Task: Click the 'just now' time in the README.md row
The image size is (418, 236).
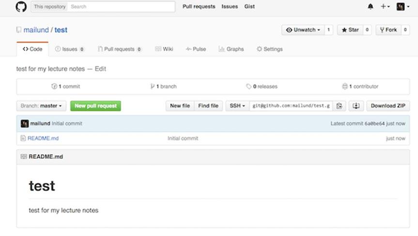Action: [396, 138]
